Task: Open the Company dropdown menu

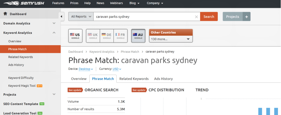Action: coord(155,3)
